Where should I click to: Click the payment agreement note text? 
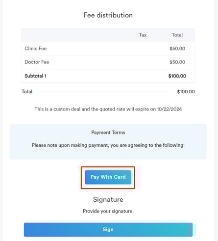[108, 145]
